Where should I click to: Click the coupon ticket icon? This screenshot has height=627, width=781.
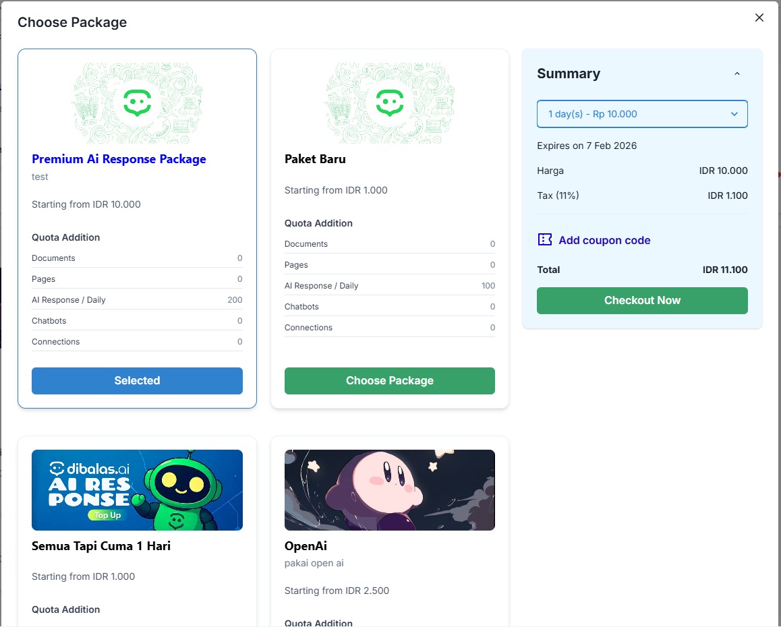pos(545,240)
